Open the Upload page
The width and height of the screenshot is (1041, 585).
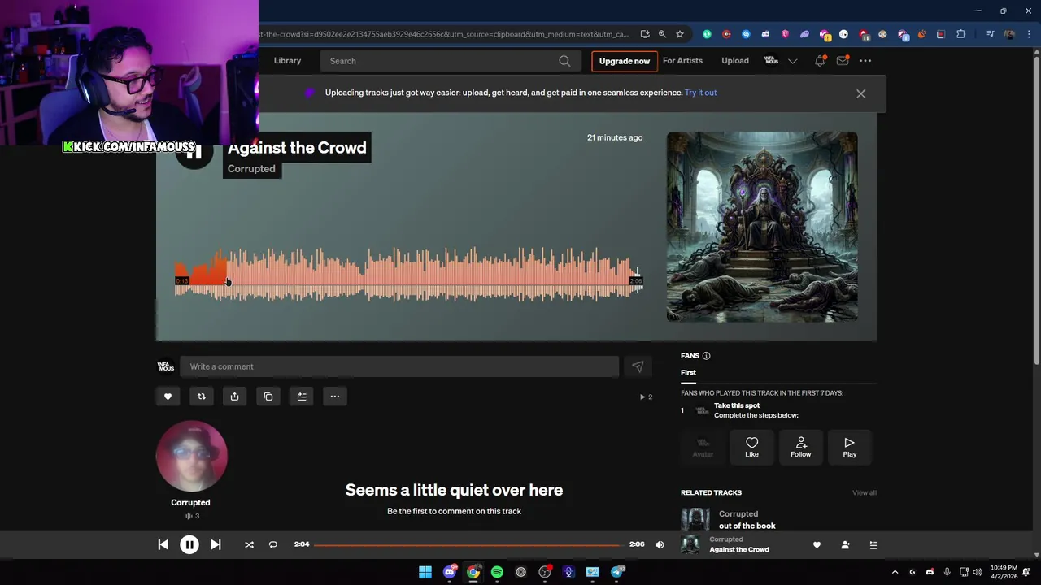coord(735,61)
